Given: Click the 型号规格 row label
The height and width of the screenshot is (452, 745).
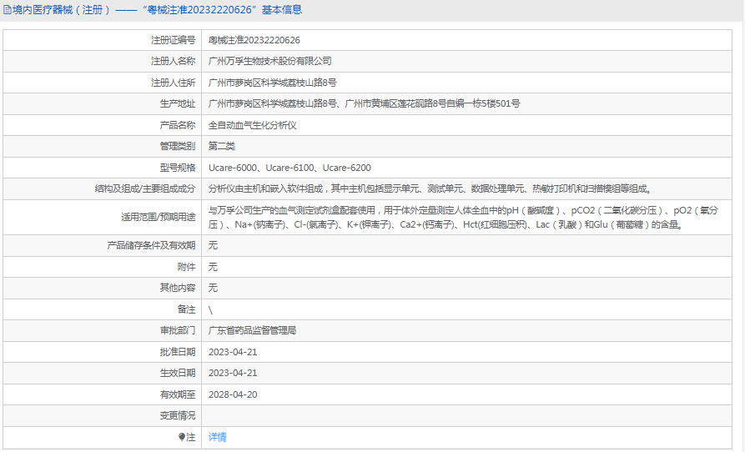Looking at the screenshot, I should (x=177, y=168).
